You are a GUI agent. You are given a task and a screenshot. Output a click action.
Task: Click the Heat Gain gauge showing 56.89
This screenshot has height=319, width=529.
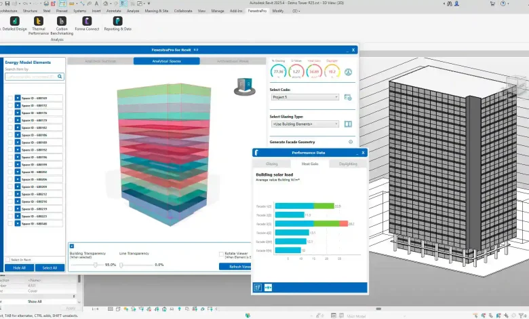(314, 71)
